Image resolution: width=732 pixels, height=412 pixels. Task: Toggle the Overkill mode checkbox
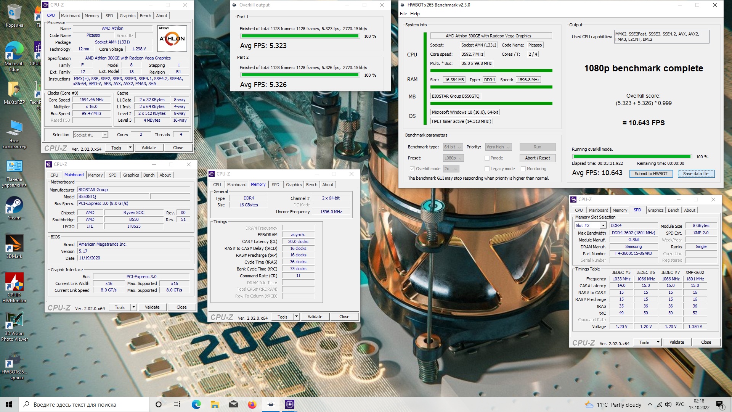pos(412,169)
